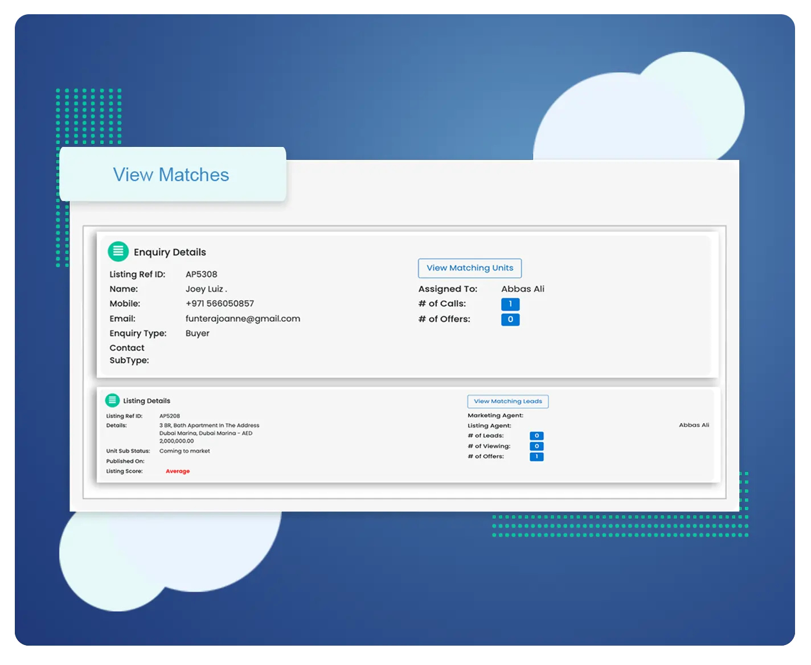Viewport: 811px width, 665px height.
Task: Click the Coming to market sub status
Action: pos(185,451)
